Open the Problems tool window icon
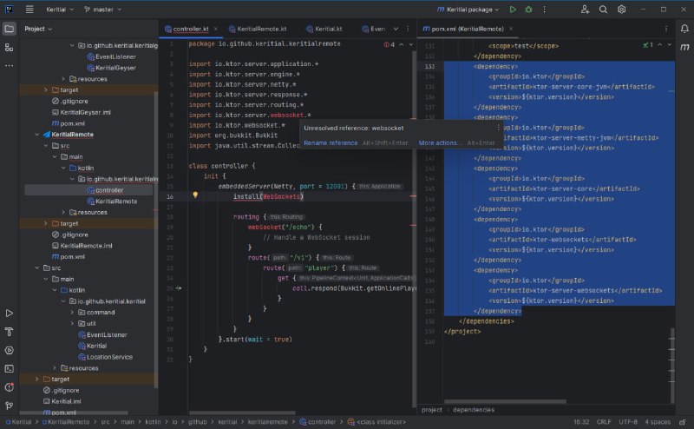Screen dimensions: 694x429 point(10,386)
